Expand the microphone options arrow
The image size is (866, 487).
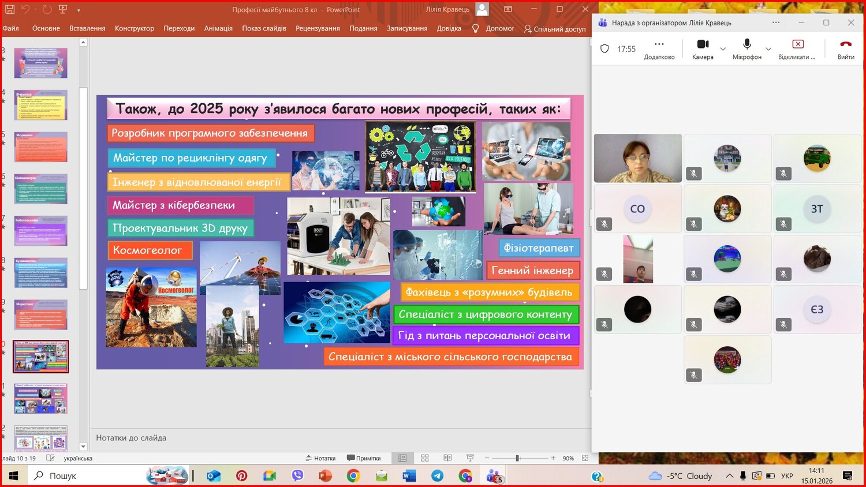(x=768, y=49)
